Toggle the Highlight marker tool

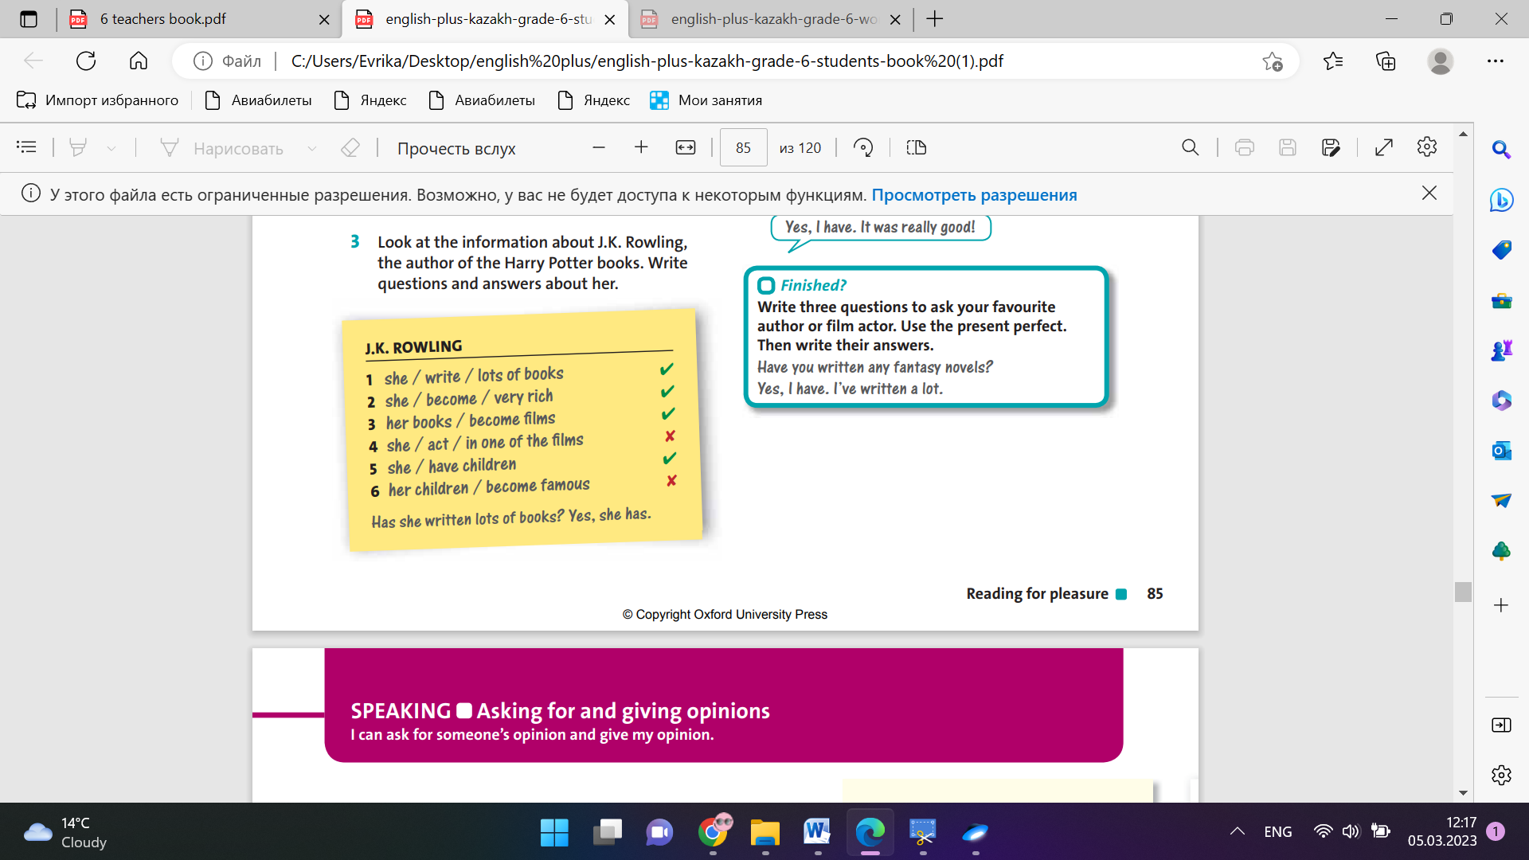(x=78, y=147)
